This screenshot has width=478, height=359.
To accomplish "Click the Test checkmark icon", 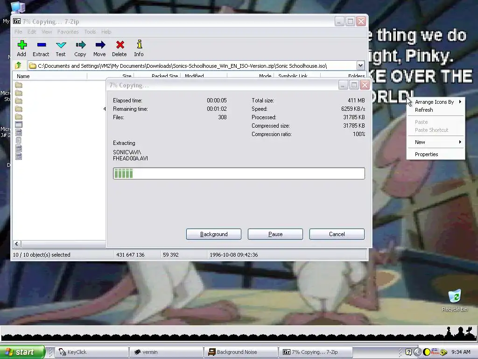I will [x=61, y=45].
